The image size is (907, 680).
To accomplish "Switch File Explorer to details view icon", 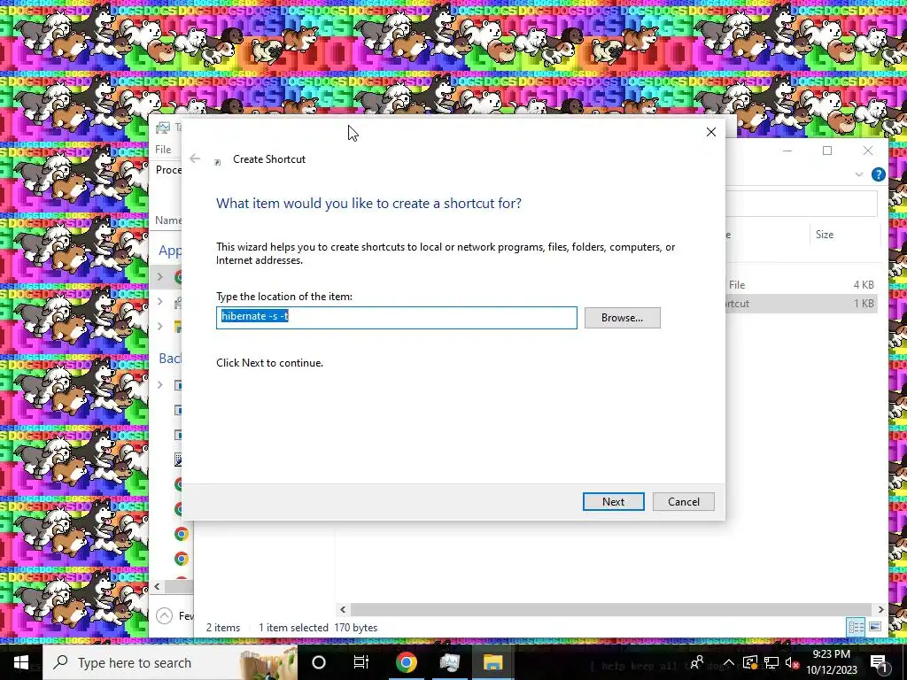I will click(857, 627).
